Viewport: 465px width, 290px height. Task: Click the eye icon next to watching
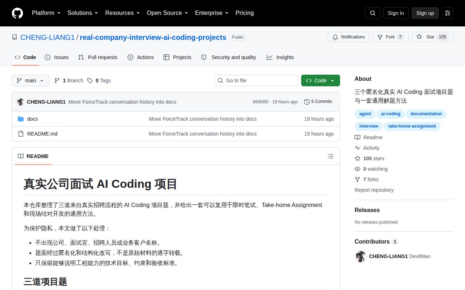click(357, 169)
